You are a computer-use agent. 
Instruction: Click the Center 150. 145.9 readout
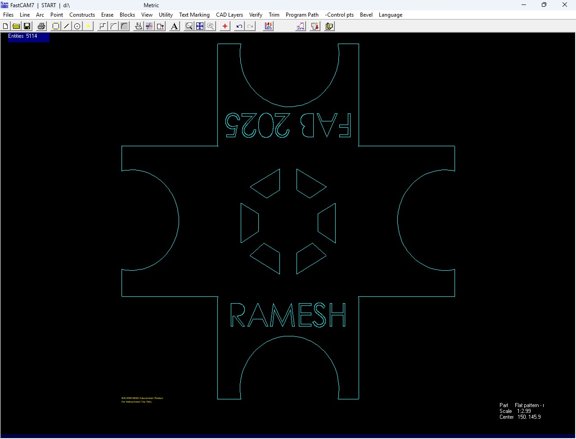520,417
